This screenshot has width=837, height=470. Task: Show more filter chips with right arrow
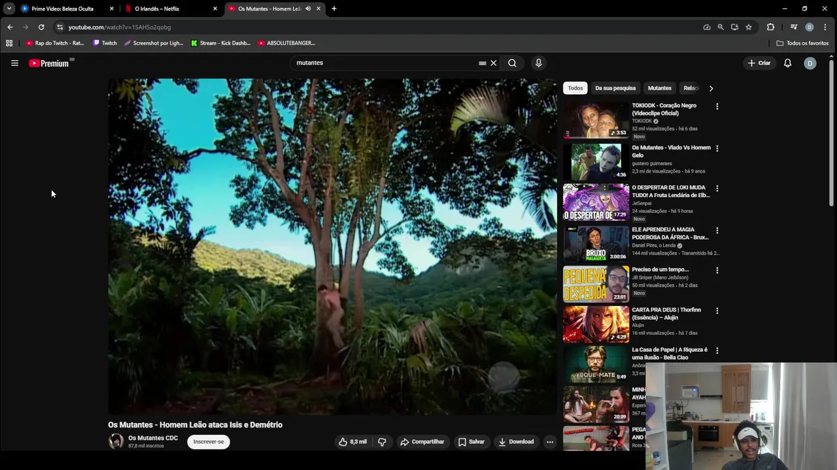pyautogui.click(x=711, y=88)
